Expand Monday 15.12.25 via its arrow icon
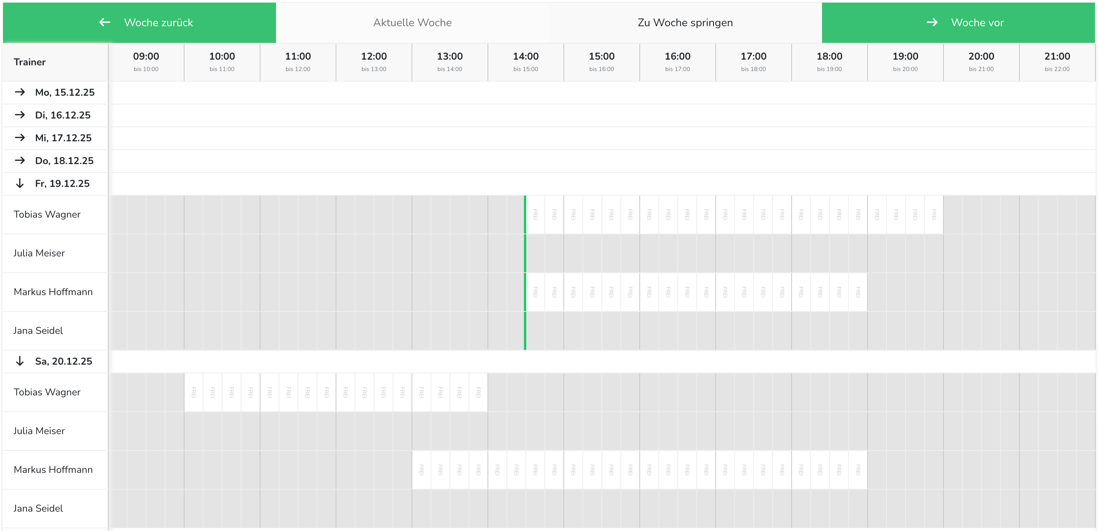Viewport: 1098px width, 531px height. [x=20, y=92]
